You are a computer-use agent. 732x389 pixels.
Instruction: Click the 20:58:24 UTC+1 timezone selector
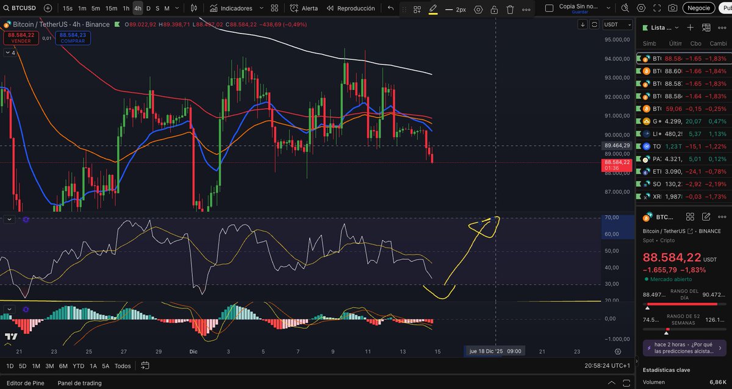[607, 366]
